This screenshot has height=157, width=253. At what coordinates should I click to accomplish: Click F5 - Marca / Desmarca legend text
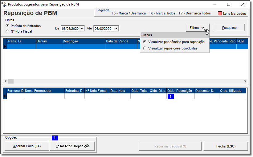click(129, 13)
